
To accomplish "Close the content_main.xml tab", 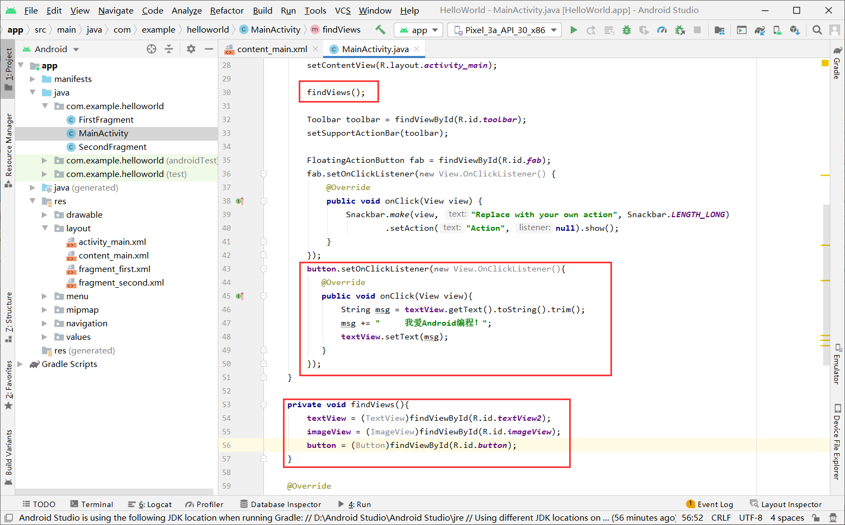I will click(316, 49).
